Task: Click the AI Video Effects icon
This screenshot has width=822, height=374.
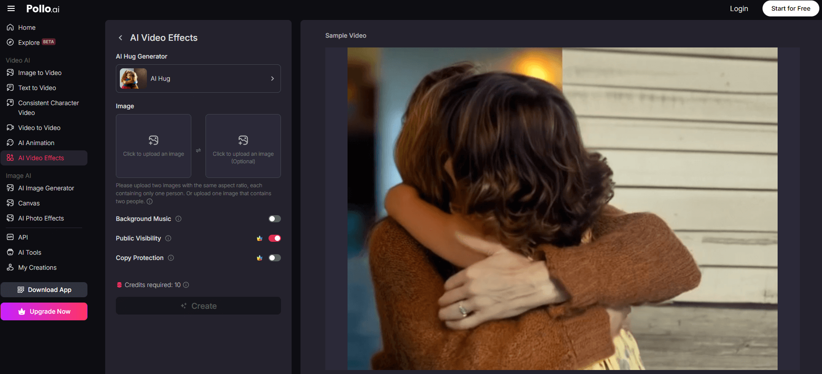Action: [x=10, y=157]
